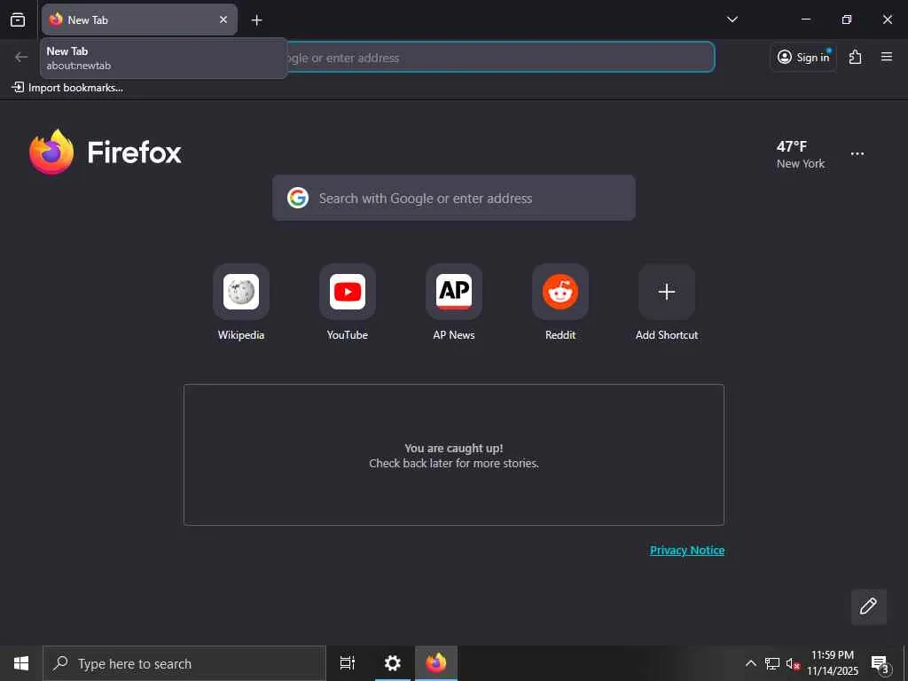Image resolution: width=908 pixels, height=681 pixels.
Task: Restore down the Firefox window
Action: [x=847, y=20]
